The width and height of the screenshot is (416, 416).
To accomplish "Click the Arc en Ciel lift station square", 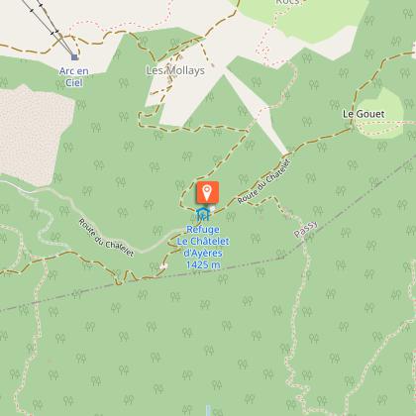I will (x=74, y=57).
